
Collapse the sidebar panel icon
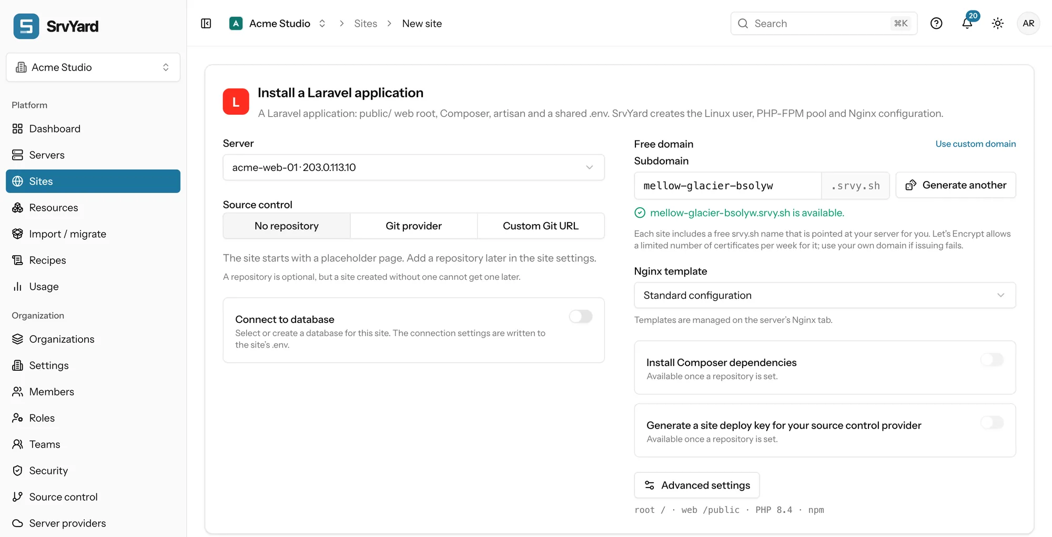click(x=206, y=24)
